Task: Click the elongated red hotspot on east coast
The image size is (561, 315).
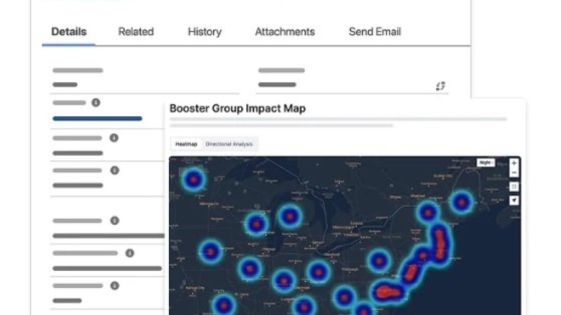Action: click(x=440, y=242)
